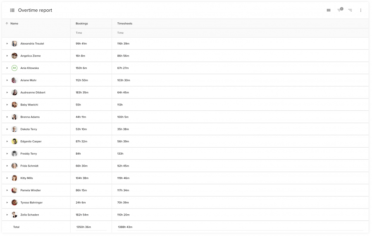Expand the Kitty Mills row

[x=7, y=178]
